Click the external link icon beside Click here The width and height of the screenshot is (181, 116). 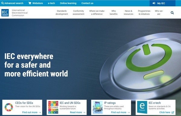pos(173,112)
